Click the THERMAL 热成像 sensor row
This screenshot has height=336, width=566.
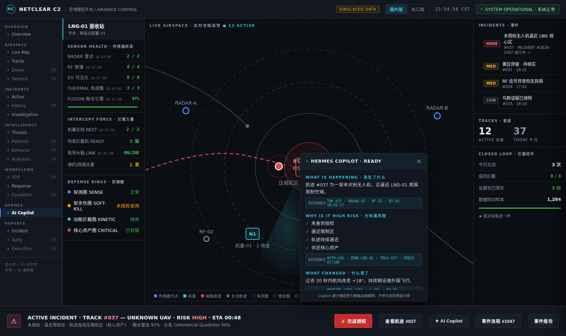103,88
